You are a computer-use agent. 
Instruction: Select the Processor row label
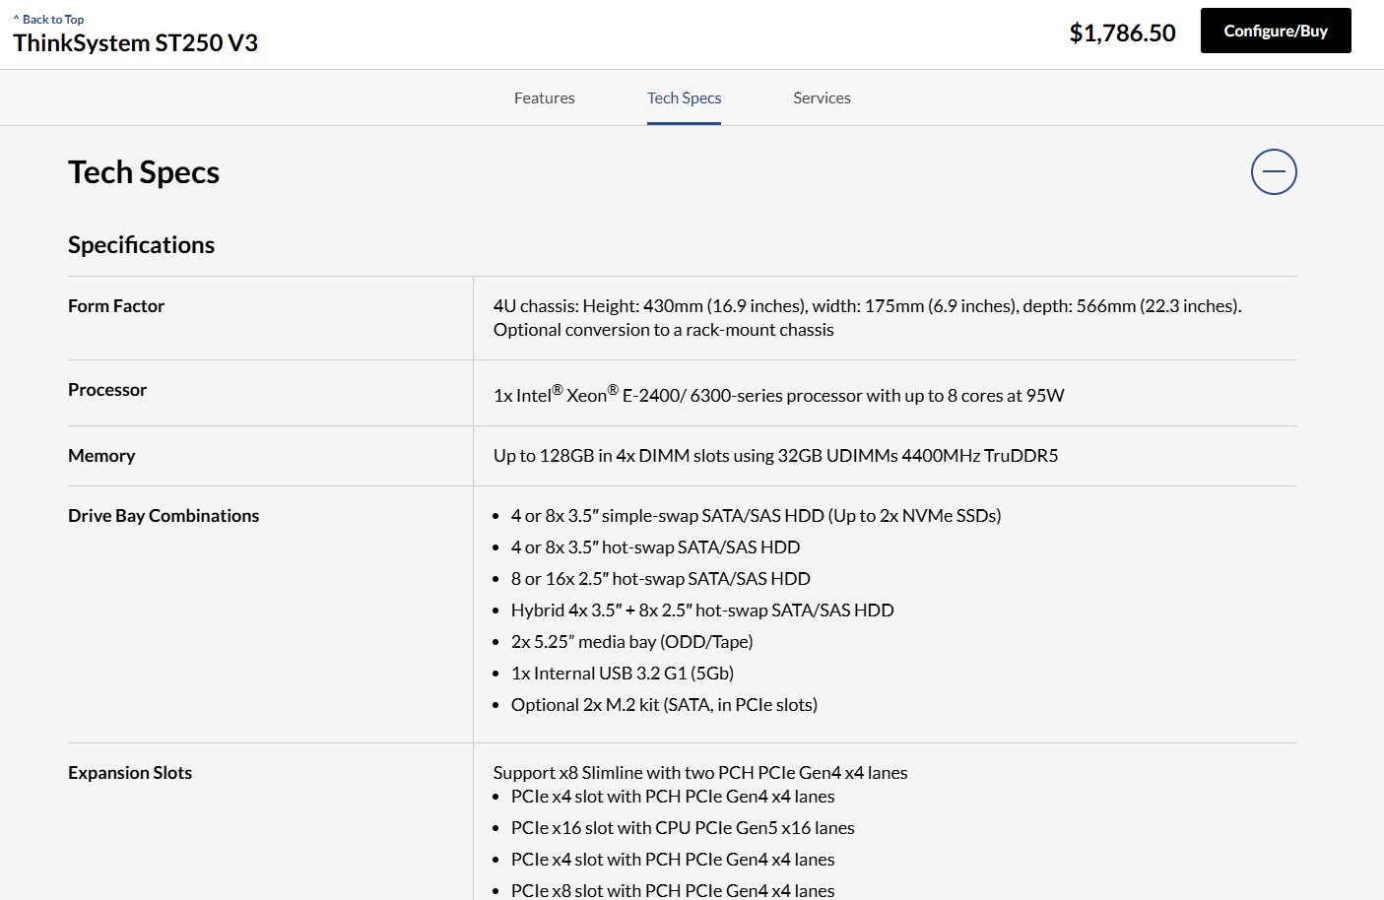click(x=107, y=390)
